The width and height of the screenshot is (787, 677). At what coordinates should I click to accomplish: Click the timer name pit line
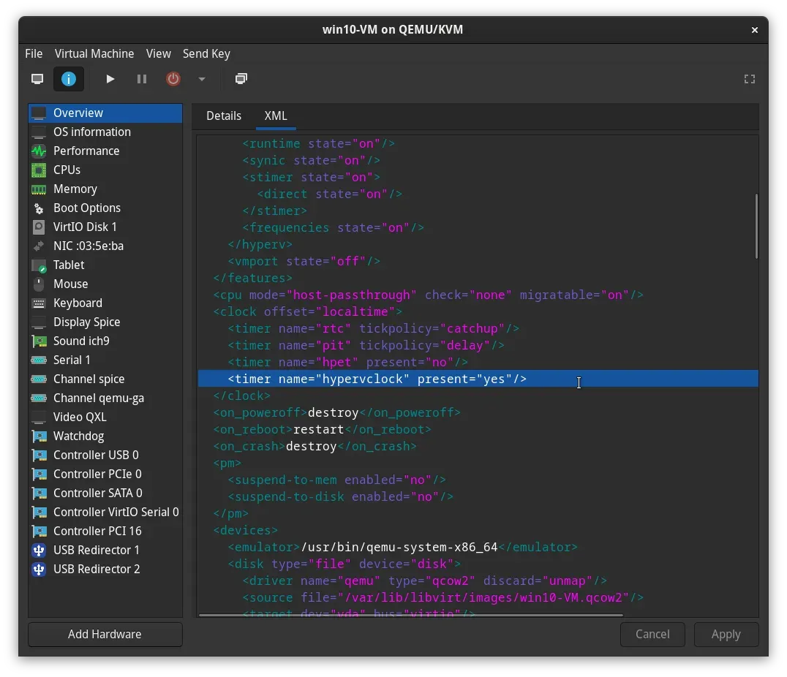tap(366, 345)
